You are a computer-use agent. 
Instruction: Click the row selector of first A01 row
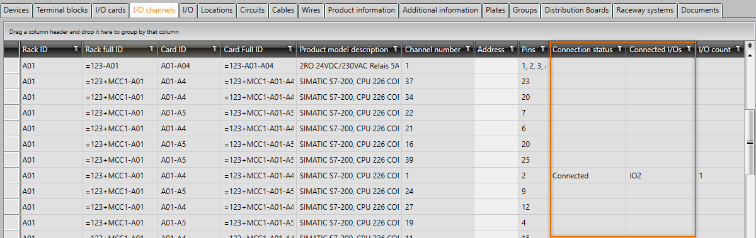pyautogui.click(x=12, y=65)
